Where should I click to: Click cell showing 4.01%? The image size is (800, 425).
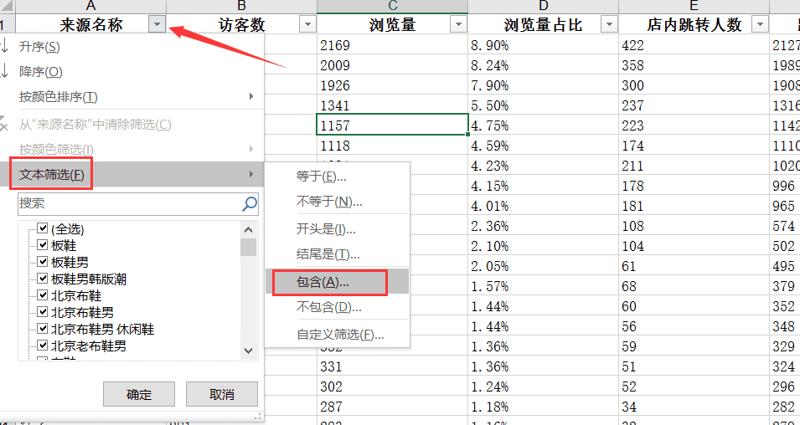(544, 206)
